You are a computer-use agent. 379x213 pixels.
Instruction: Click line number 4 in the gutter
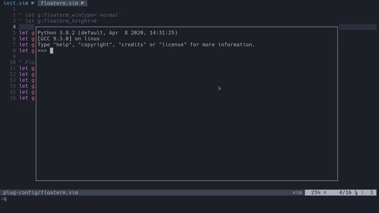point(14,27)
